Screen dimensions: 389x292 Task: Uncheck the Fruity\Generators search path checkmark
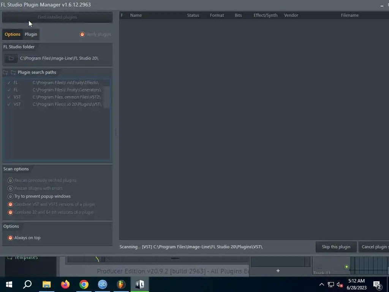9,90
